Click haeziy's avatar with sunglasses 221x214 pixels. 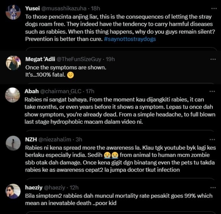[x=13, y=191]
